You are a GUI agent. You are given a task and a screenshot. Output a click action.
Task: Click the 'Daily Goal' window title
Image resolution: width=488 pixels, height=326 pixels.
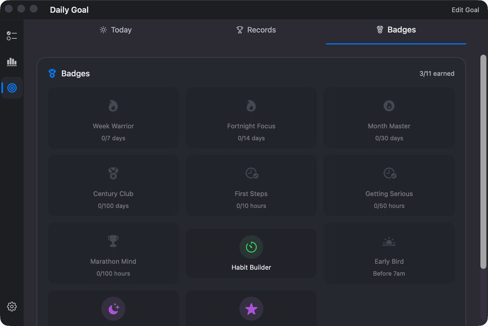point(69,10)
